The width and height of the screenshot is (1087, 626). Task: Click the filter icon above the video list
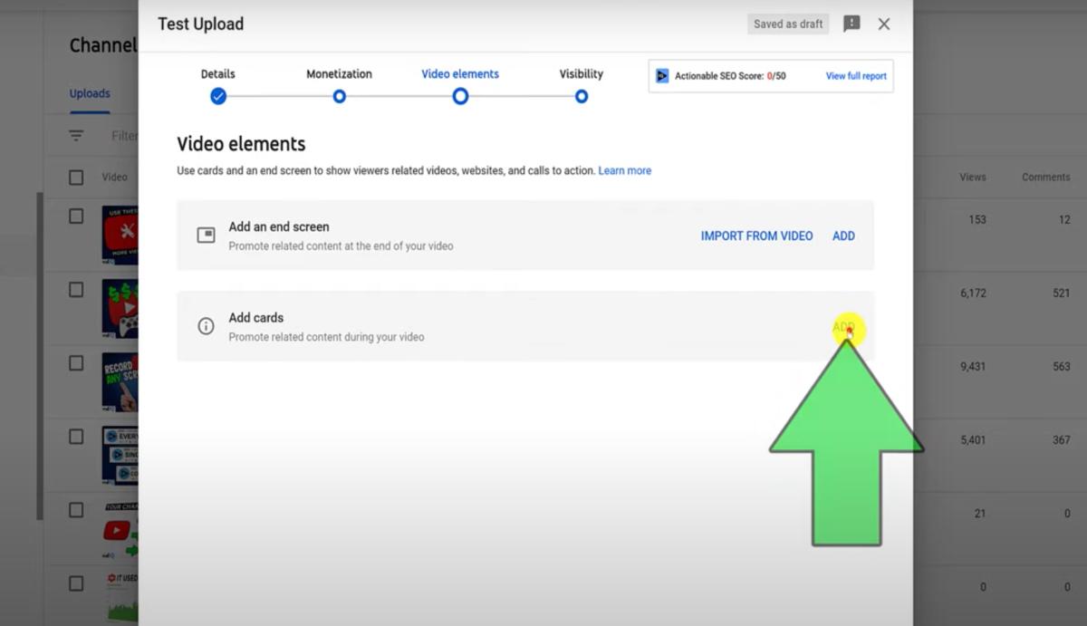(x=76, y=135)
